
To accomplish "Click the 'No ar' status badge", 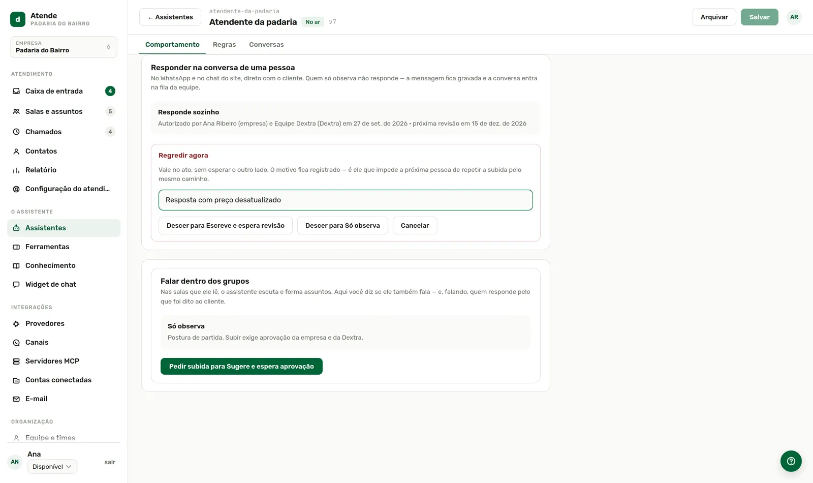I will (x=313, y=22).
